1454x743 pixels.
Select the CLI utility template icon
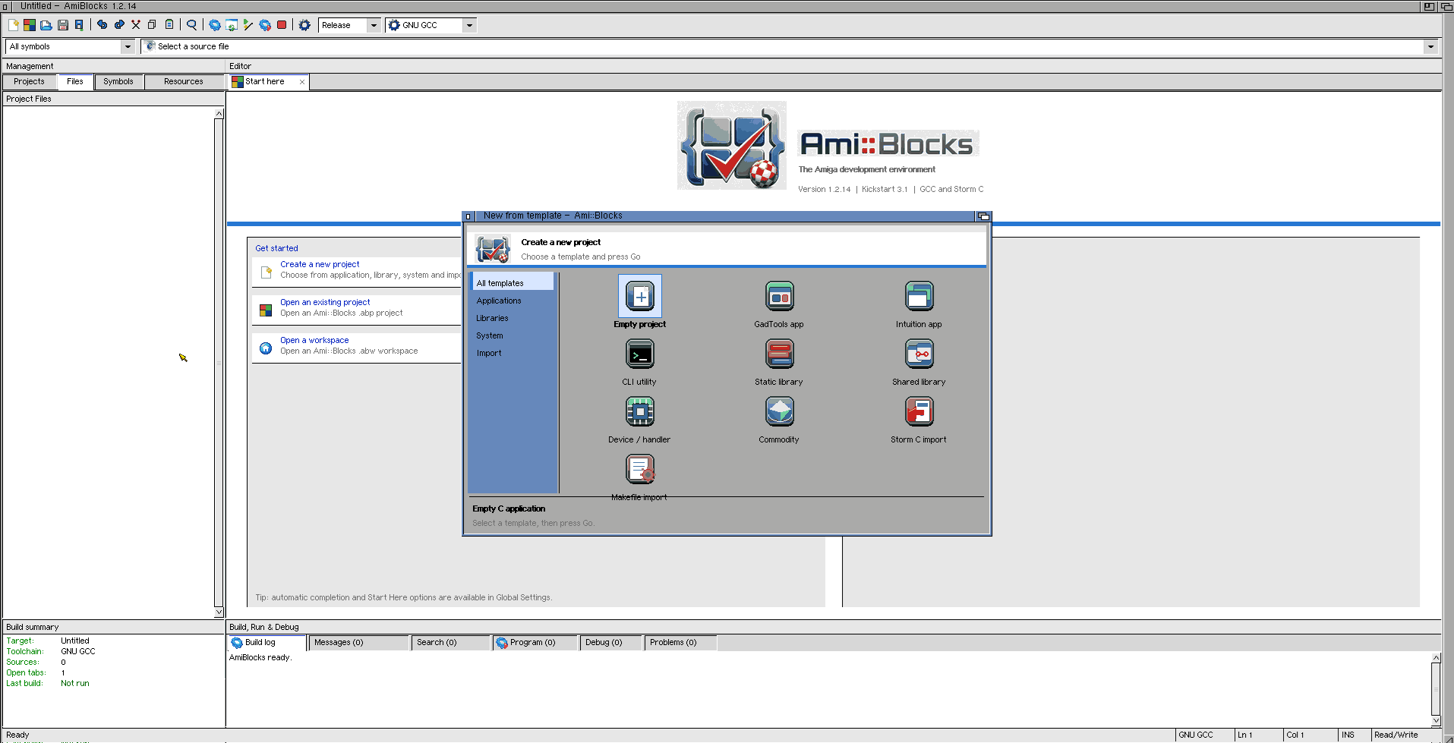point(640,354)
